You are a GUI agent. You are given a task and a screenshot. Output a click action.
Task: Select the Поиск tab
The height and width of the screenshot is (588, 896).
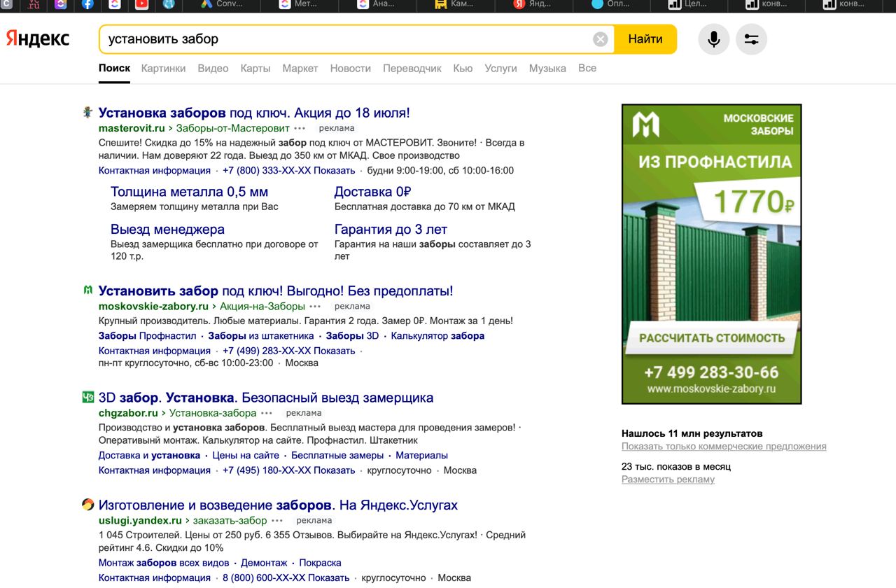coord(114,69)
